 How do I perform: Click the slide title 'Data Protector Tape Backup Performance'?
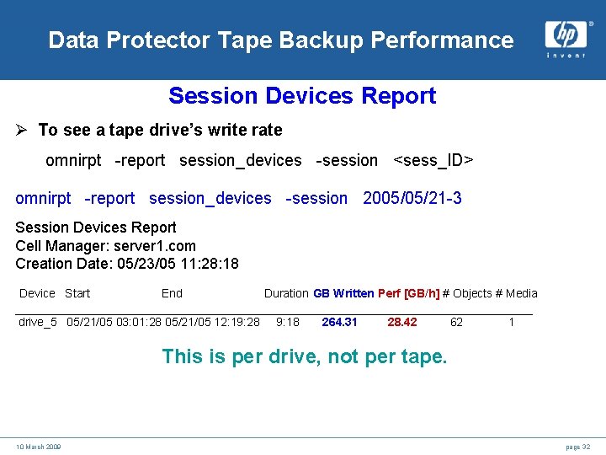[x=280, y=40]
